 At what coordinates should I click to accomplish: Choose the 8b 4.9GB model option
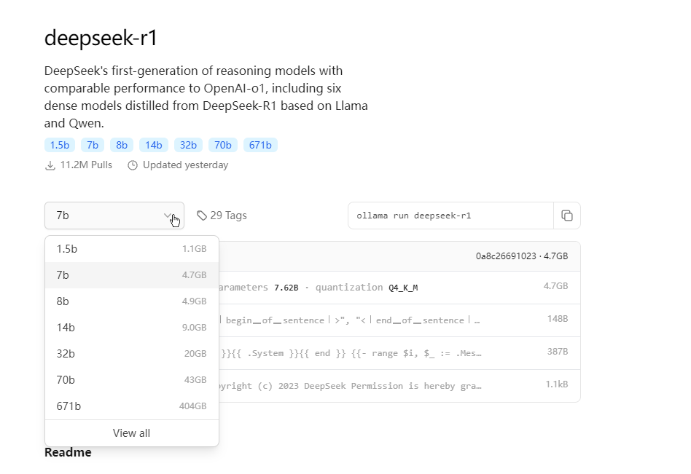pos(132,301)
